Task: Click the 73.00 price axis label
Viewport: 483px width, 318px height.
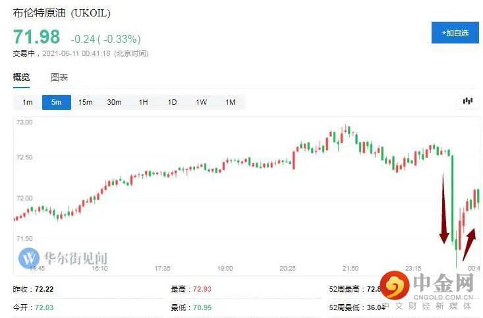Action: pos(24,122)
